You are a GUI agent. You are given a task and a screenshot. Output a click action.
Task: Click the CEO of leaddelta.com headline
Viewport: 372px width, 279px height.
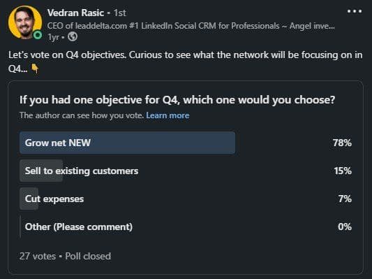point(191,26)
